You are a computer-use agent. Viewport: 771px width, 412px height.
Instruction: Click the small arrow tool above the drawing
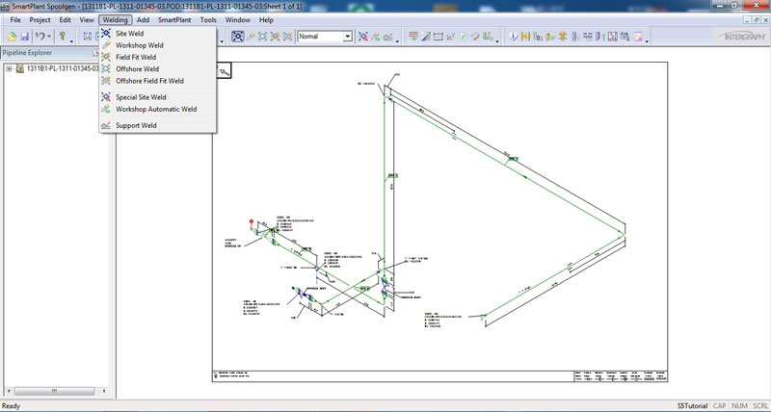tap(225, 71)
